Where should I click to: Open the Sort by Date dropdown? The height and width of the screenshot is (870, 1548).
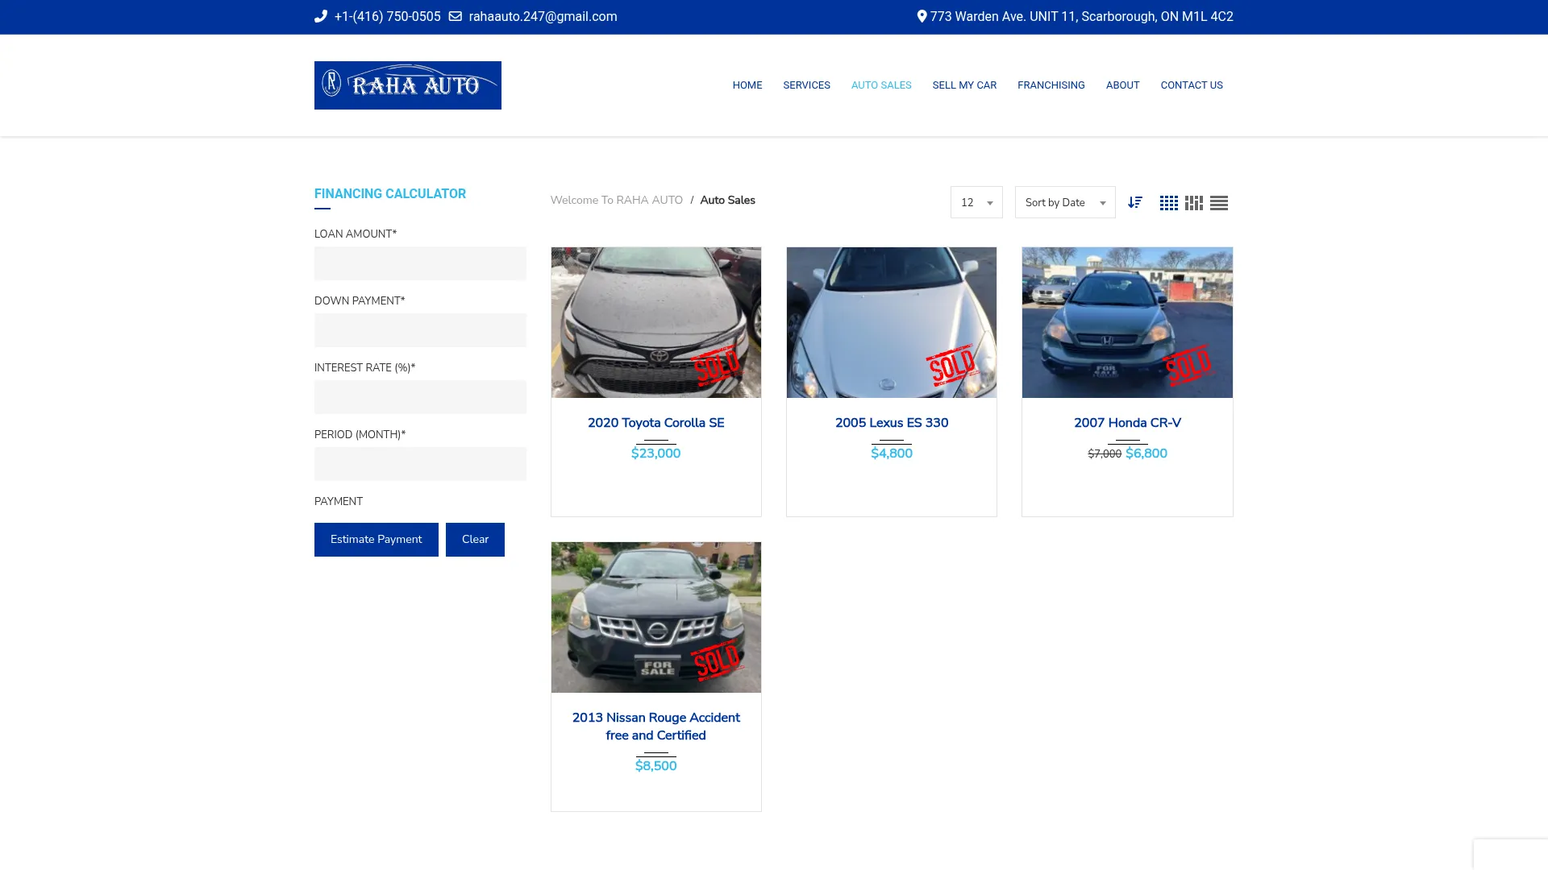[1065, 202]
